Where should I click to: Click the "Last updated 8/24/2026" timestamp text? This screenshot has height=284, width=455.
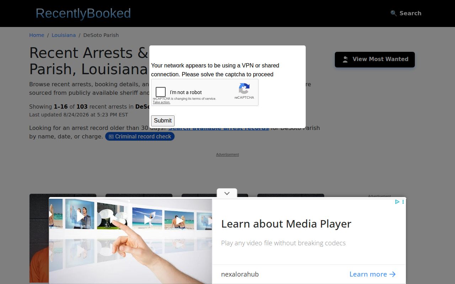pos(79,115)
